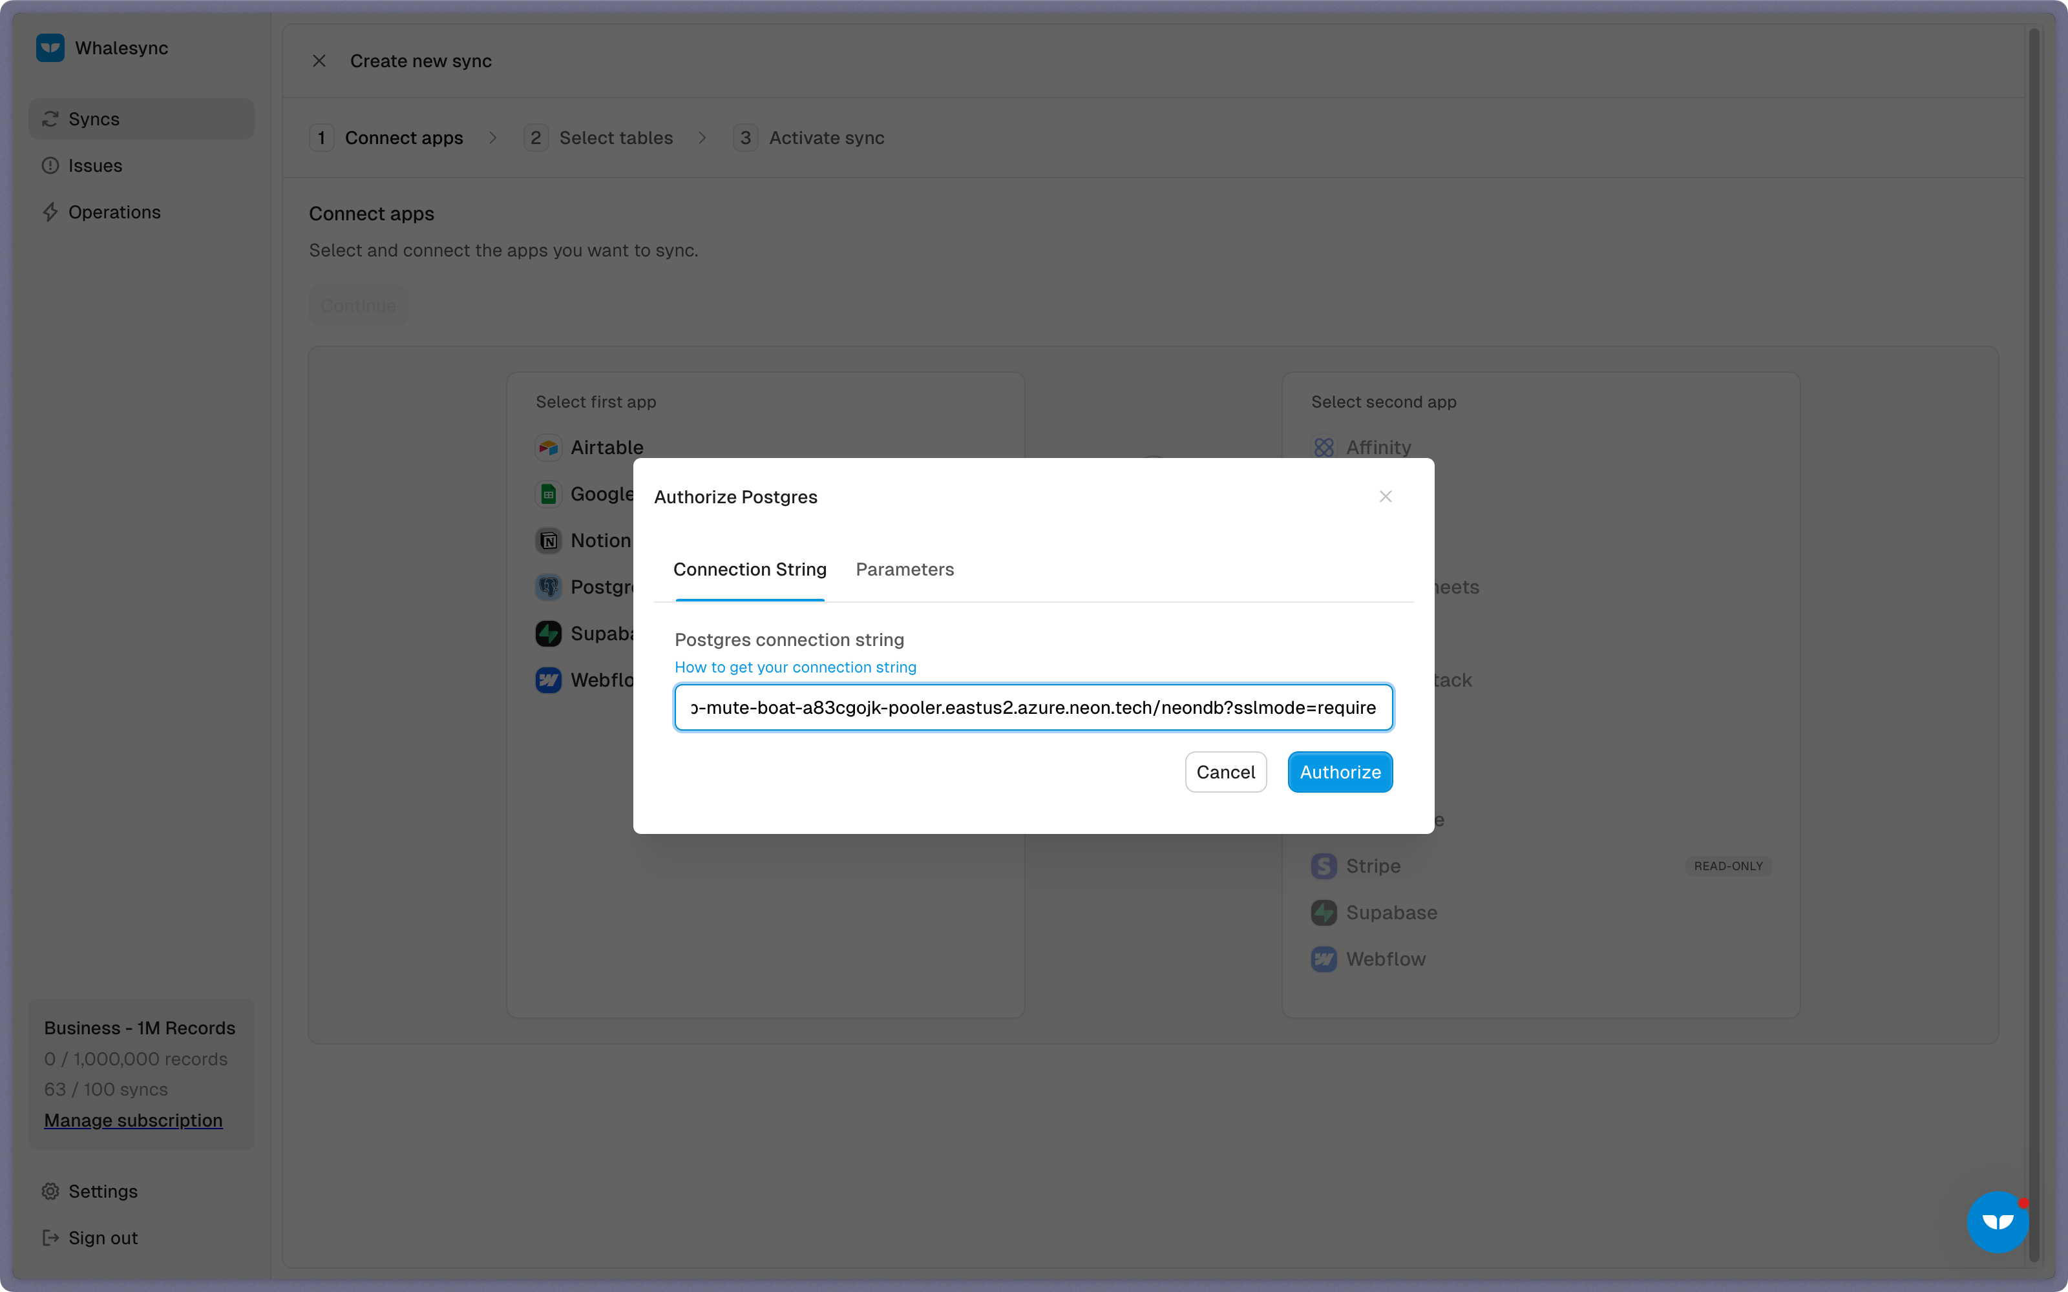Open the Syncs page in sidebar
Viewport: 2068px width, 1292px height.
[141, 119]
